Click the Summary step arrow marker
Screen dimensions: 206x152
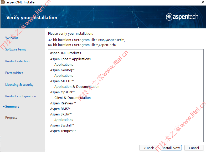[4, 107]
